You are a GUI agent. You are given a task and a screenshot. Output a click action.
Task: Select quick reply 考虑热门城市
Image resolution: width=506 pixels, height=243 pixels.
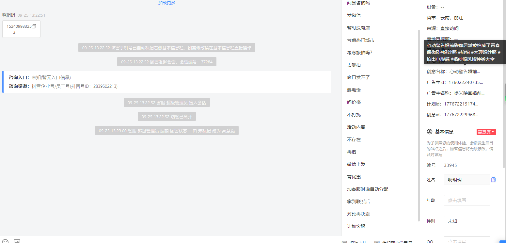coord(361,40)
